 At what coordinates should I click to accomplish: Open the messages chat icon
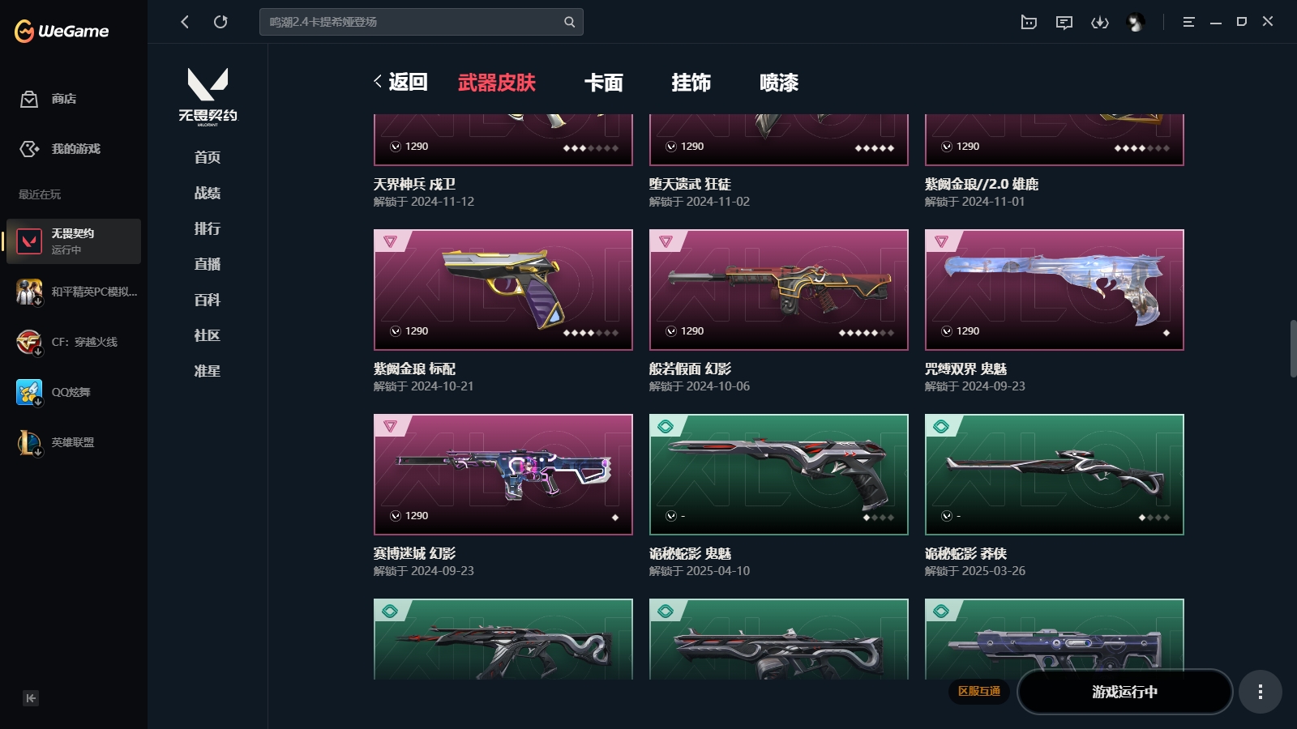1064,23
